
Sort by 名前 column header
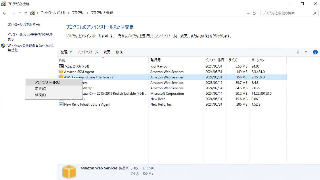103,60
